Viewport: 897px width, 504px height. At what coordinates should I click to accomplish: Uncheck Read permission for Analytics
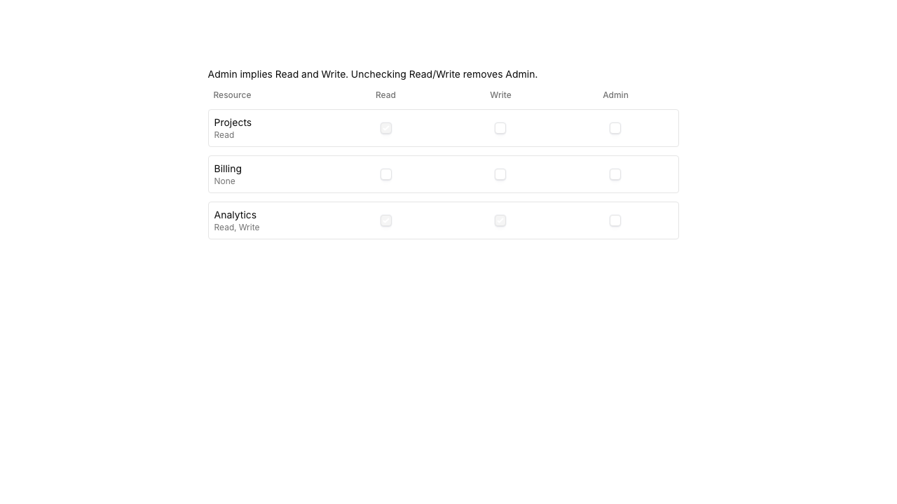pyautogui.click(x=385, y=220)
